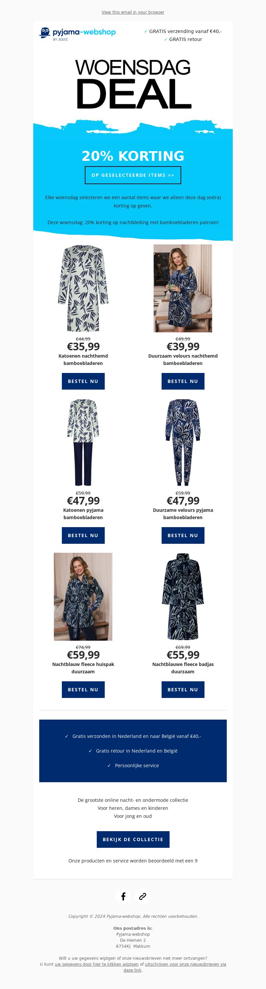Click the 'BEKIJK DE COLLECTIE' button
Viewport: 266px width, 989px height.
[133, 839]
